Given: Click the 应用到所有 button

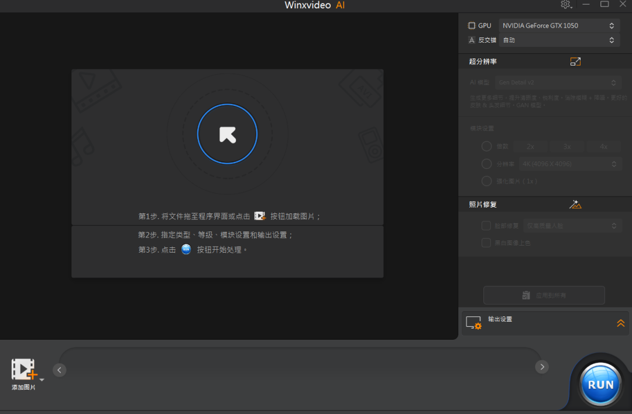Looking at the screenshot, I should point(544,295).
